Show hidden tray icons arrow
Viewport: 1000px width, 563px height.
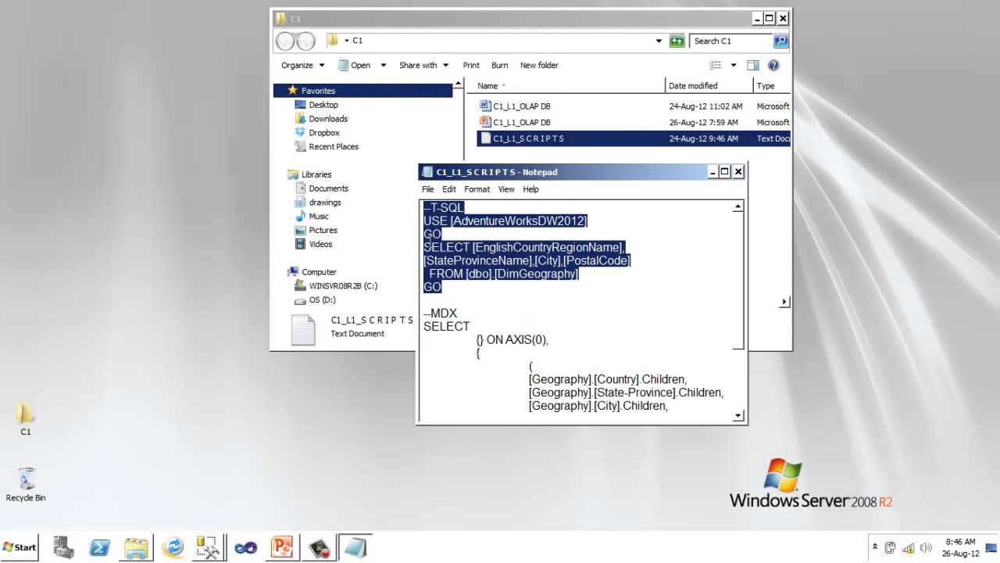click(x=875, y=547)
